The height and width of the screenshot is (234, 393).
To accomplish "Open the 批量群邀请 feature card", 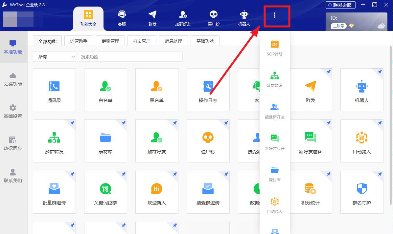I will coord(55,192).
